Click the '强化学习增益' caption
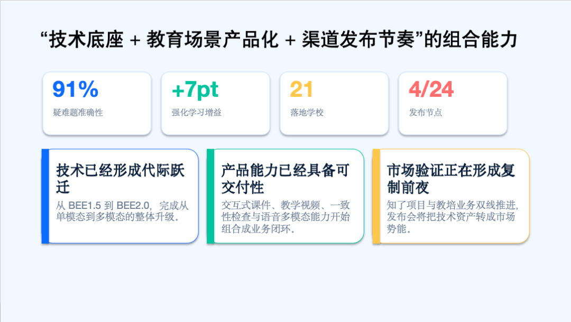The width and height of the screenshot is (571, 322). pyautogui.click(x=196, y=113)
